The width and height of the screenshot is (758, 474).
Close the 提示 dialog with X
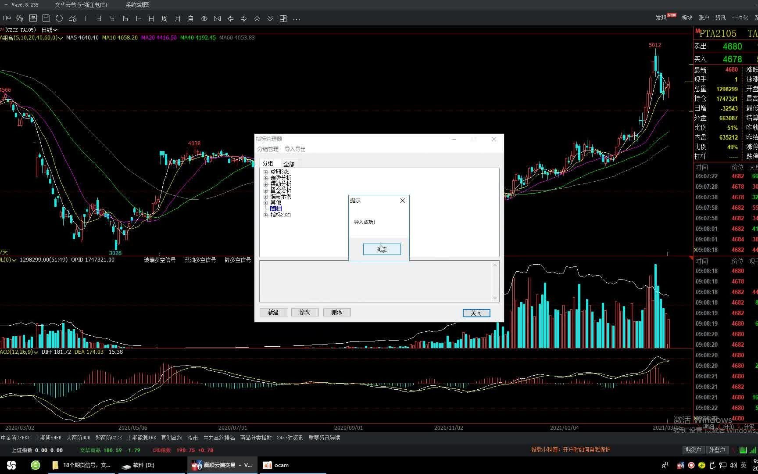(x=403, y=201)
